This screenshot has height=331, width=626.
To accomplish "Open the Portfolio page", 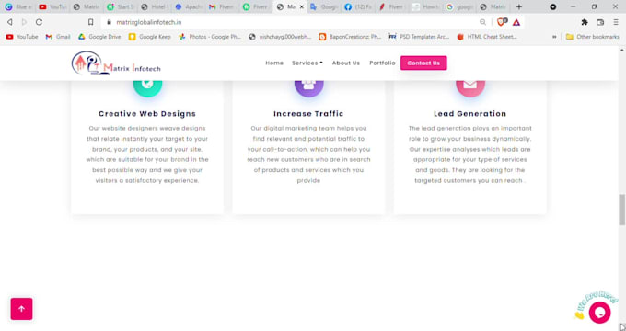I will pos(382,63).
